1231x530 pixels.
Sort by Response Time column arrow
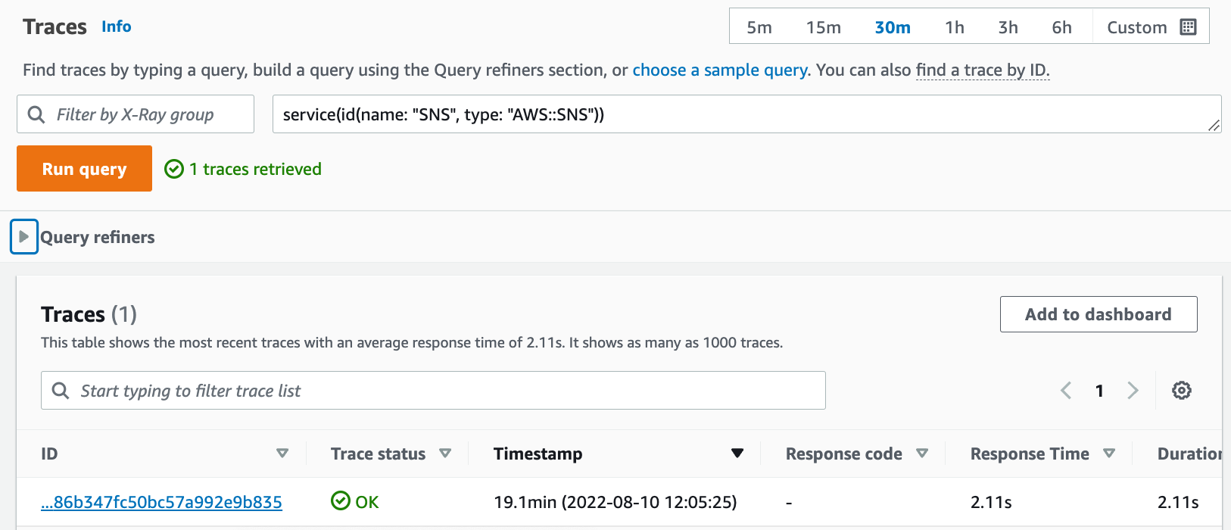[x=1109, y=454]
